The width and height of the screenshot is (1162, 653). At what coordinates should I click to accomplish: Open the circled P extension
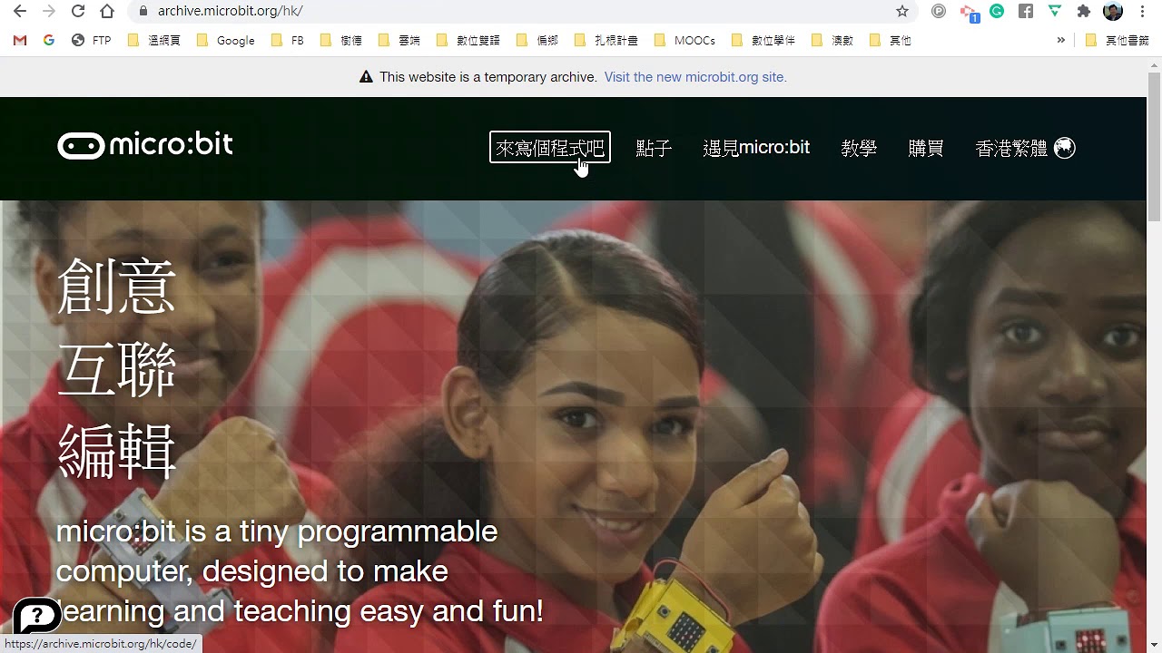pos(940,12)
